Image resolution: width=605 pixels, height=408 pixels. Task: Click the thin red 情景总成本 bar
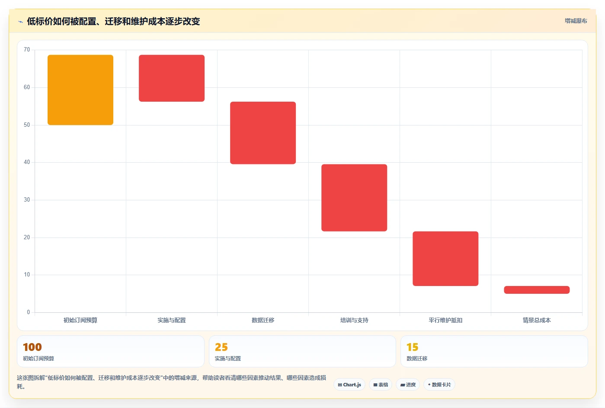pos(537,290)
